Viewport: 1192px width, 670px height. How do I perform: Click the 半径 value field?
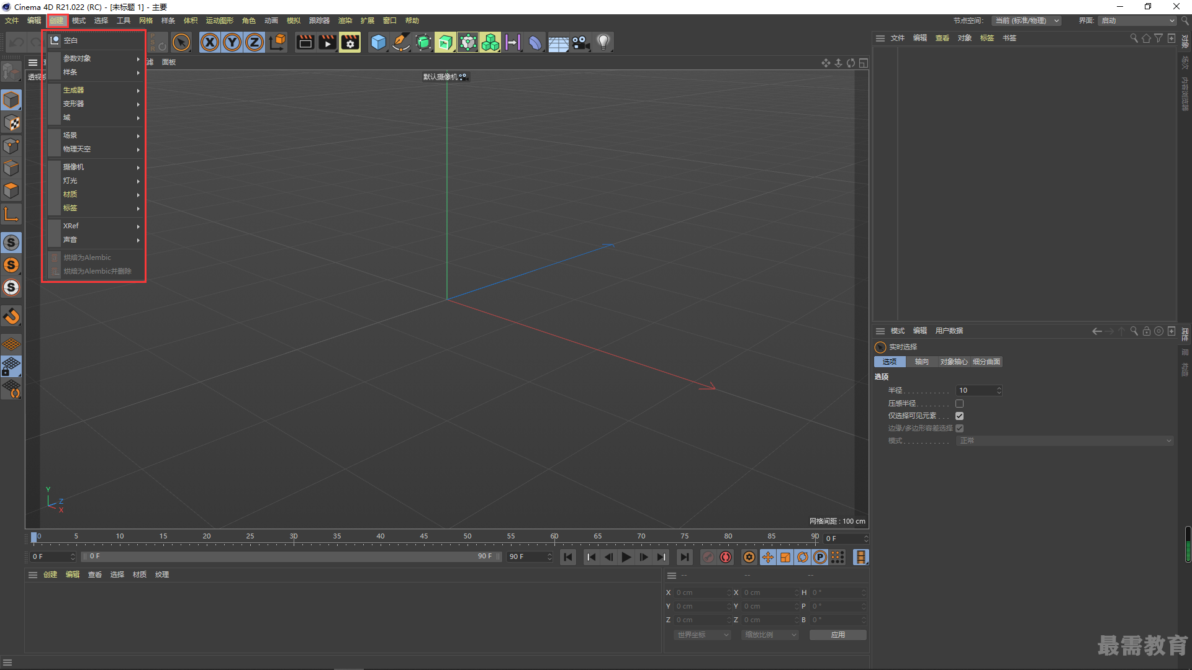(979, 390)
